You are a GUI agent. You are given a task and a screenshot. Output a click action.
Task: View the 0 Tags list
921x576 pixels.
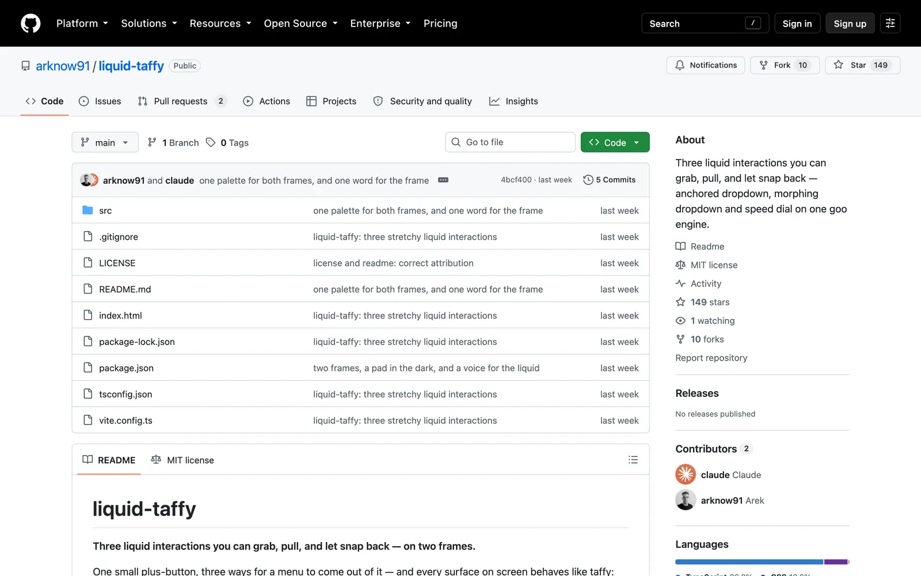[x=227, y=142]
